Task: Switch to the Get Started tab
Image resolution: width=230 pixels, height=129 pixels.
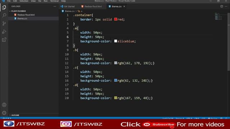Action: [69, 6]
